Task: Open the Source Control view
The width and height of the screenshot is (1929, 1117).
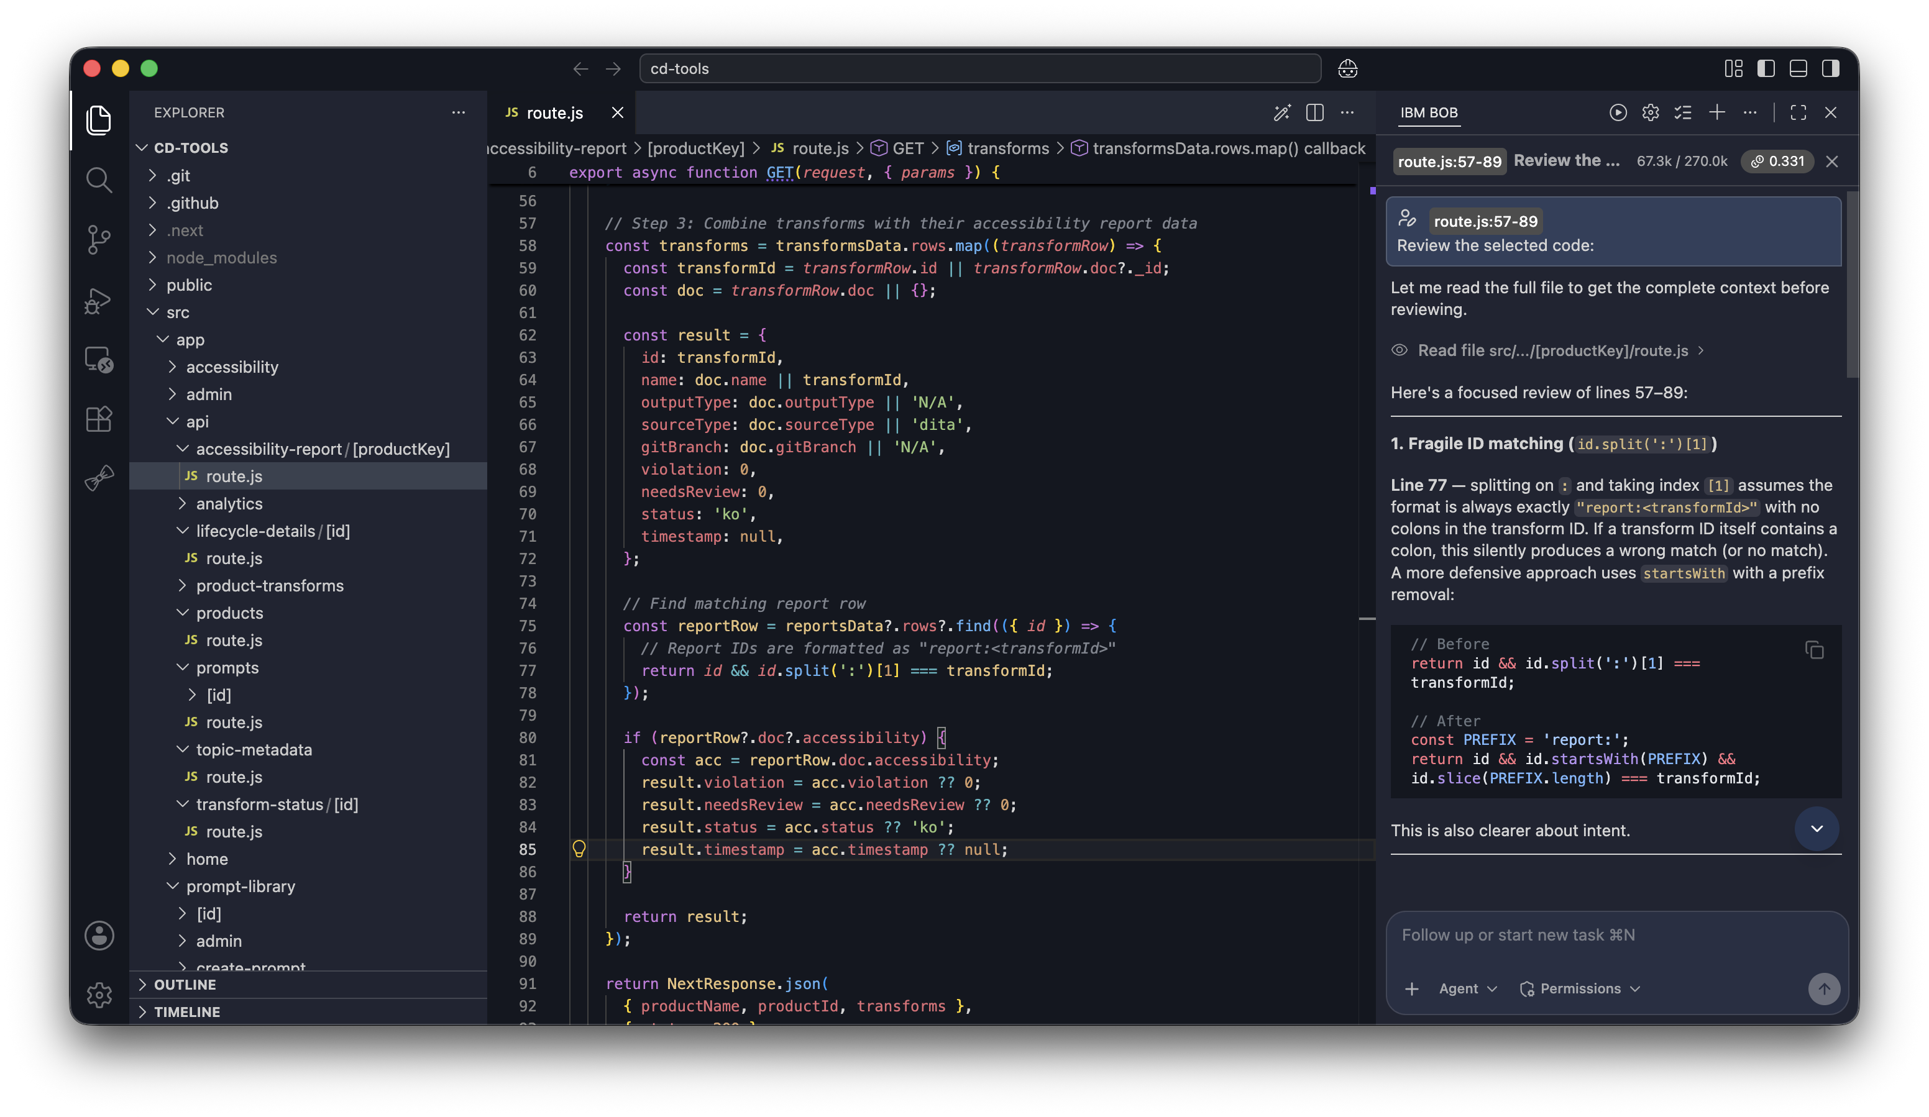Action: 99,239
